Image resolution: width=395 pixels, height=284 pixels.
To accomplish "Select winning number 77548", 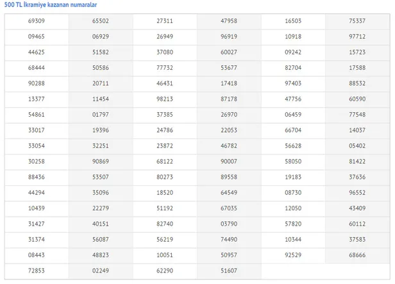I will pyautogui.click(x=357, y=115).
